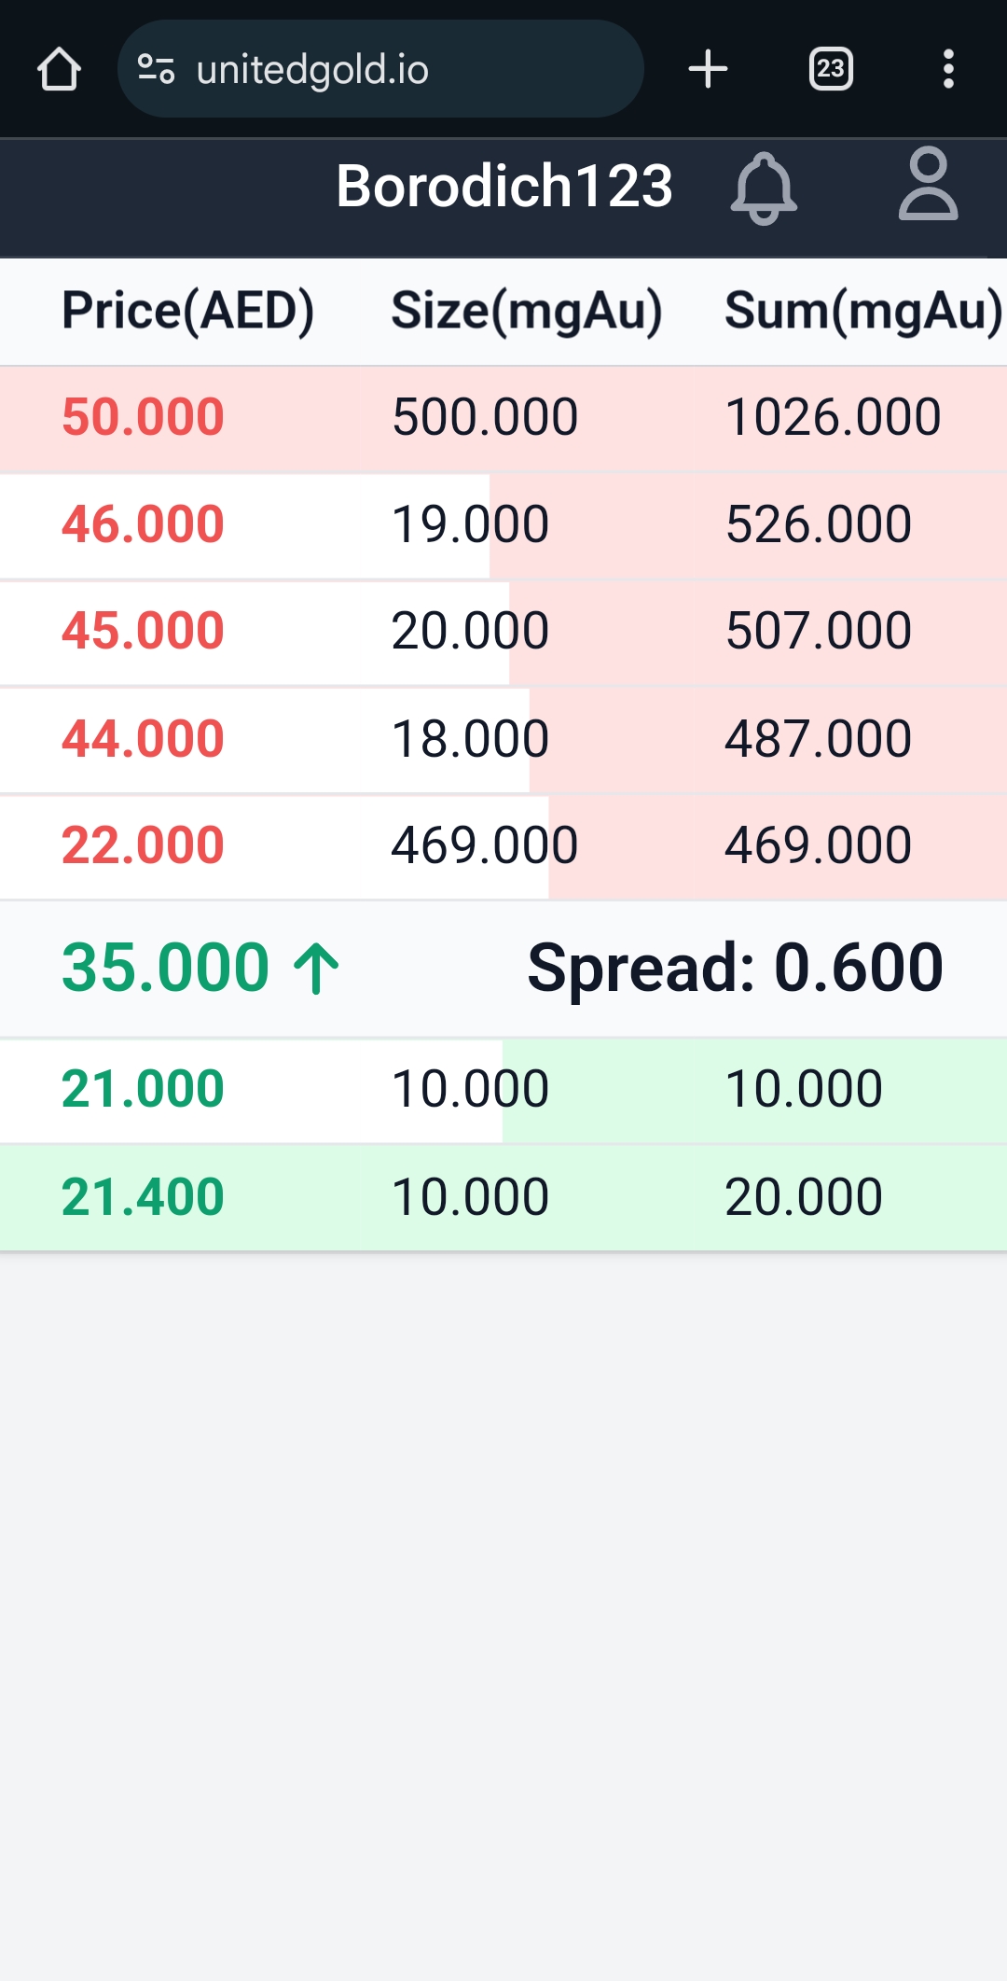Tap the last price 35.000

(x=166, y=968)
